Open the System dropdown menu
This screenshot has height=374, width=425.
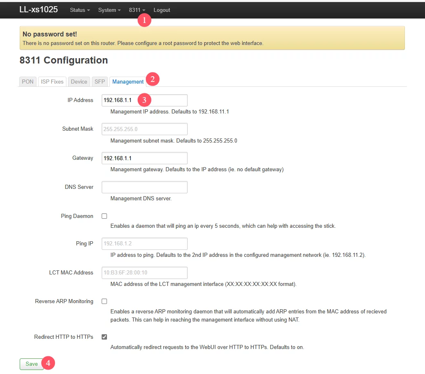[x=109, y=10]
